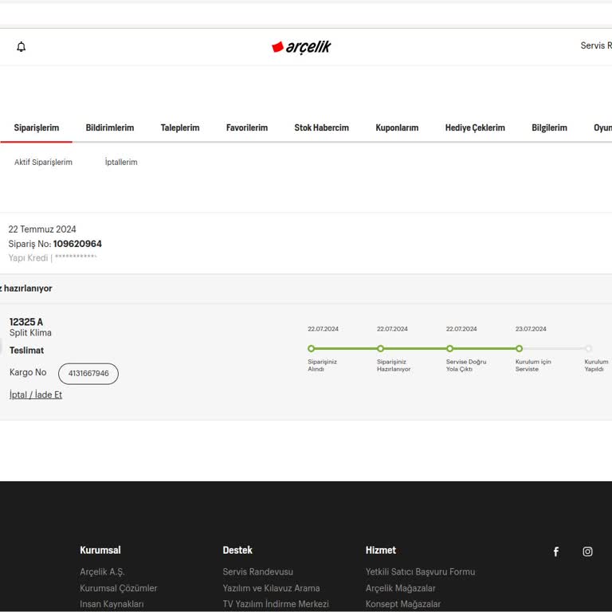Open İnsan Kaynakları footer link
612x612 pixels.
coord(112,604)
